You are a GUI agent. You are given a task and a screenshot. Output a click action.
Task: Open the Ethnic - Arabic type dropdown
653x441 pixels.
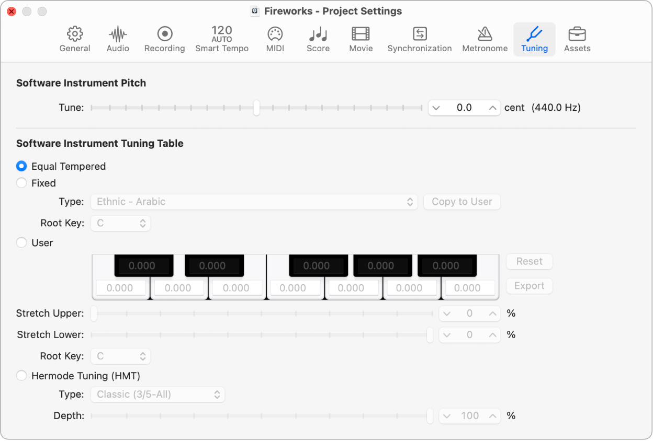pyautogui.click(x=254, y=202)
